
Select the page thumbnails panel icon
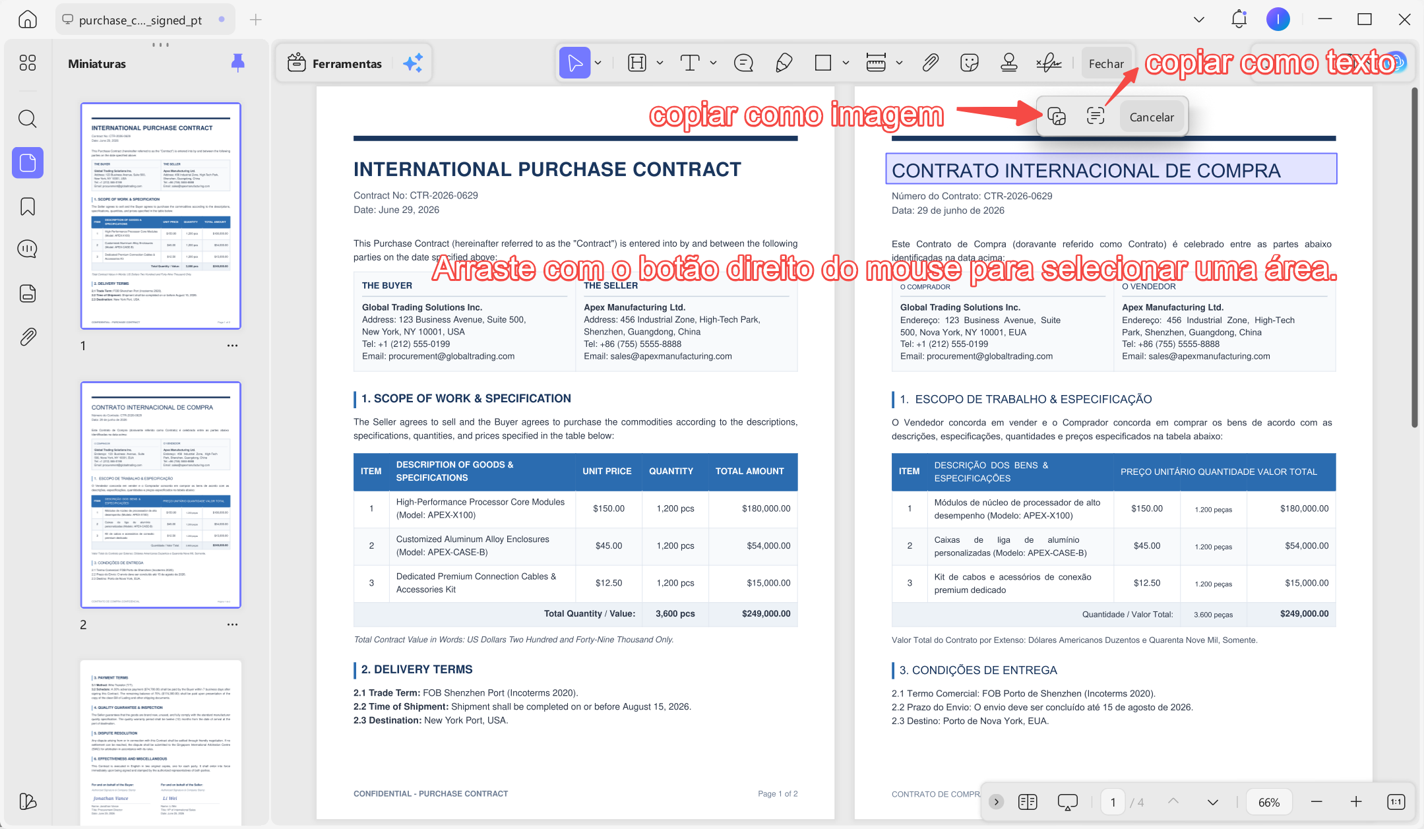pos(28,162)
